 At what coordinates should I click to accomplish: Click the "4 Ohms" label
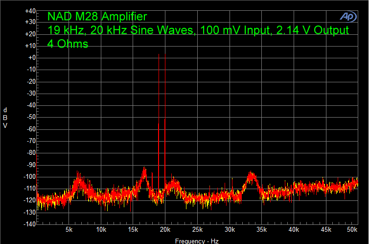68,44
